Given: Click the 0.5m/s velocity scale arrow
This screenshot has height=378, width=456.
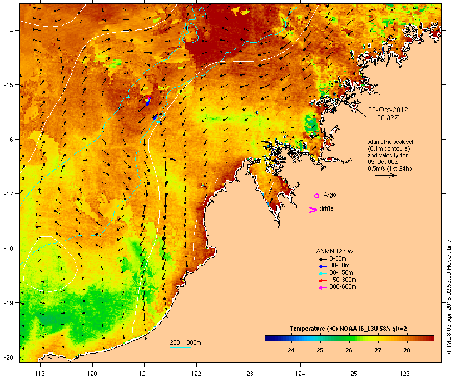Looking at the screenshot, I should (385, 175).
